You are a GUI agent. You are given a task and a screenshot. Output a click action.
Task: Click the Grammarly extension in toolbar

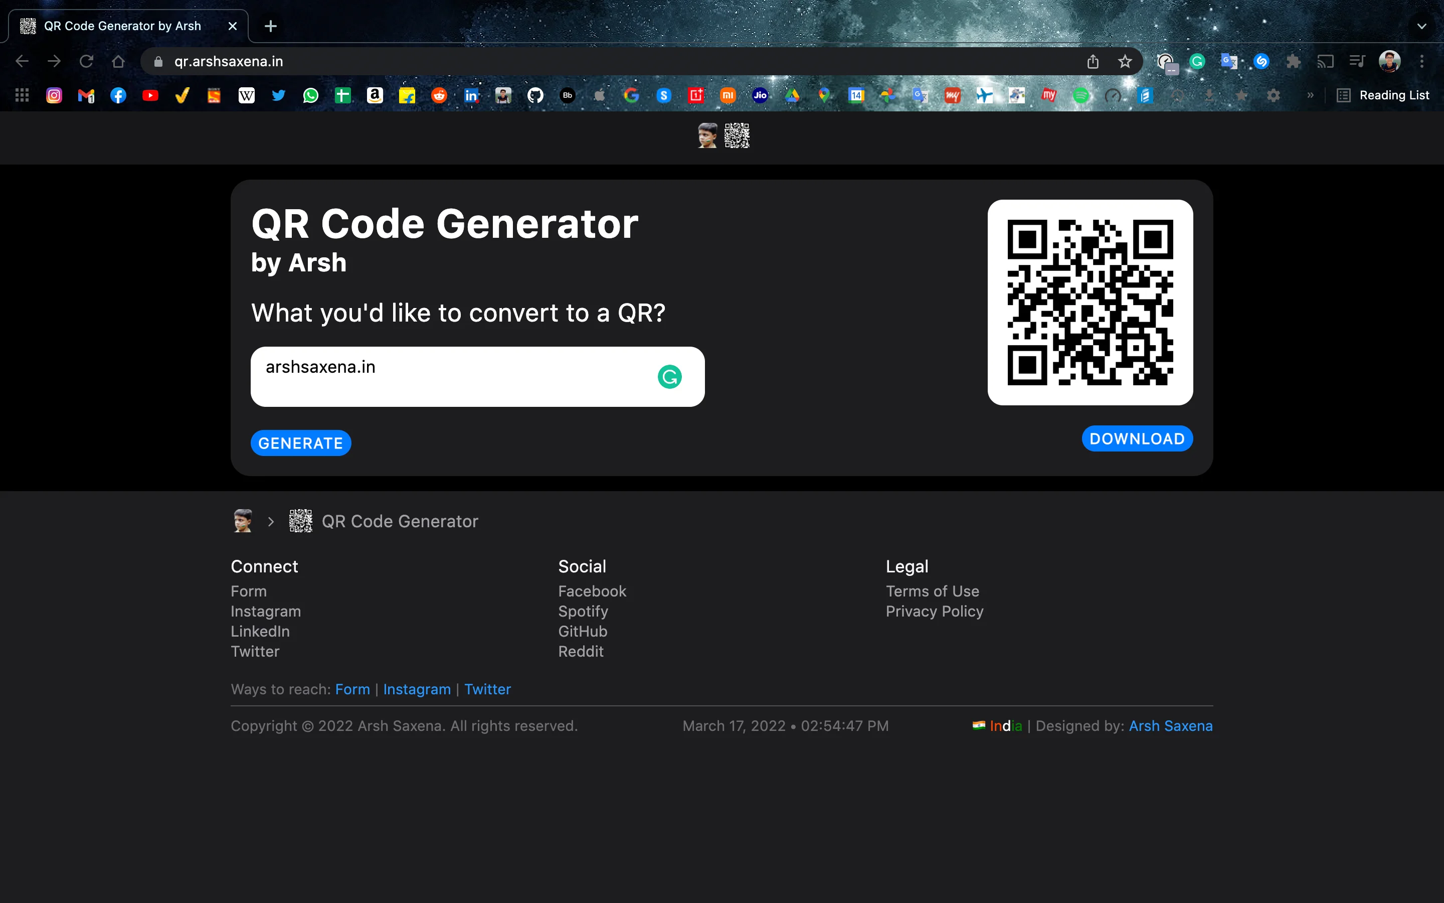click(x=1197, y=62)
